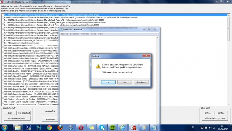Open Firefox taskbar icon

pyautogui.click(x=60, y=128)
